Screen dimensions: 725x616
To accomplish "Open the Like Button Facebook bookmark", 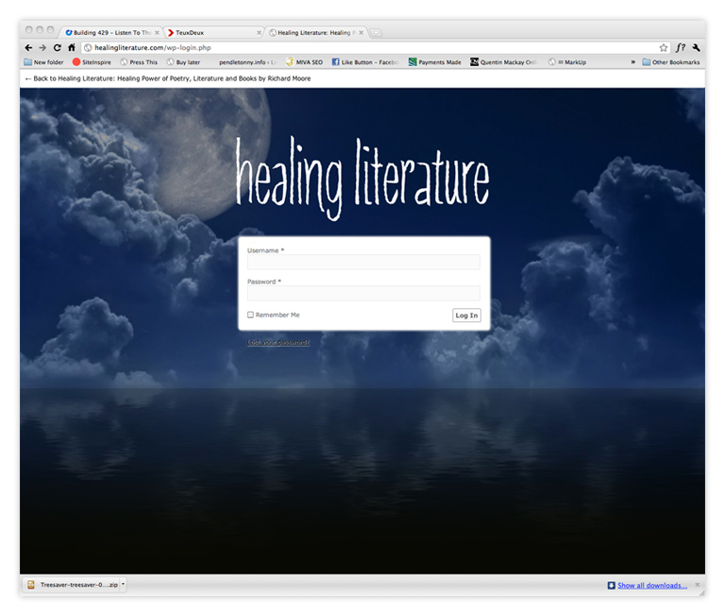I will (x=365, y=62).
